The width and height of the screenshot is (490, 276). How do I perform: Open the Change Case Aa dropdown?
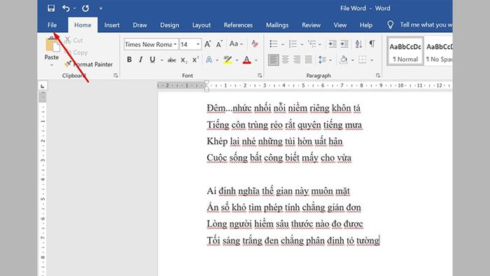coord(236,44)
